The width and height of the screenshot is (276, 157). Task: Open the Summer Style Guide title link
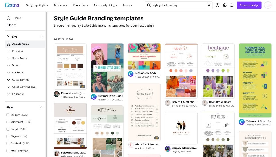point(110,96)
